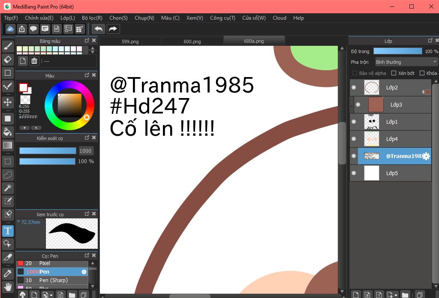
Task: Adjust the Độ trong opacity slider
Action: click(397, 51)
